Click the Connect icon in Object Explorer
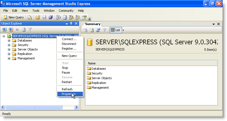The height and width of the screenshot is (121, 227). point(4,30)
